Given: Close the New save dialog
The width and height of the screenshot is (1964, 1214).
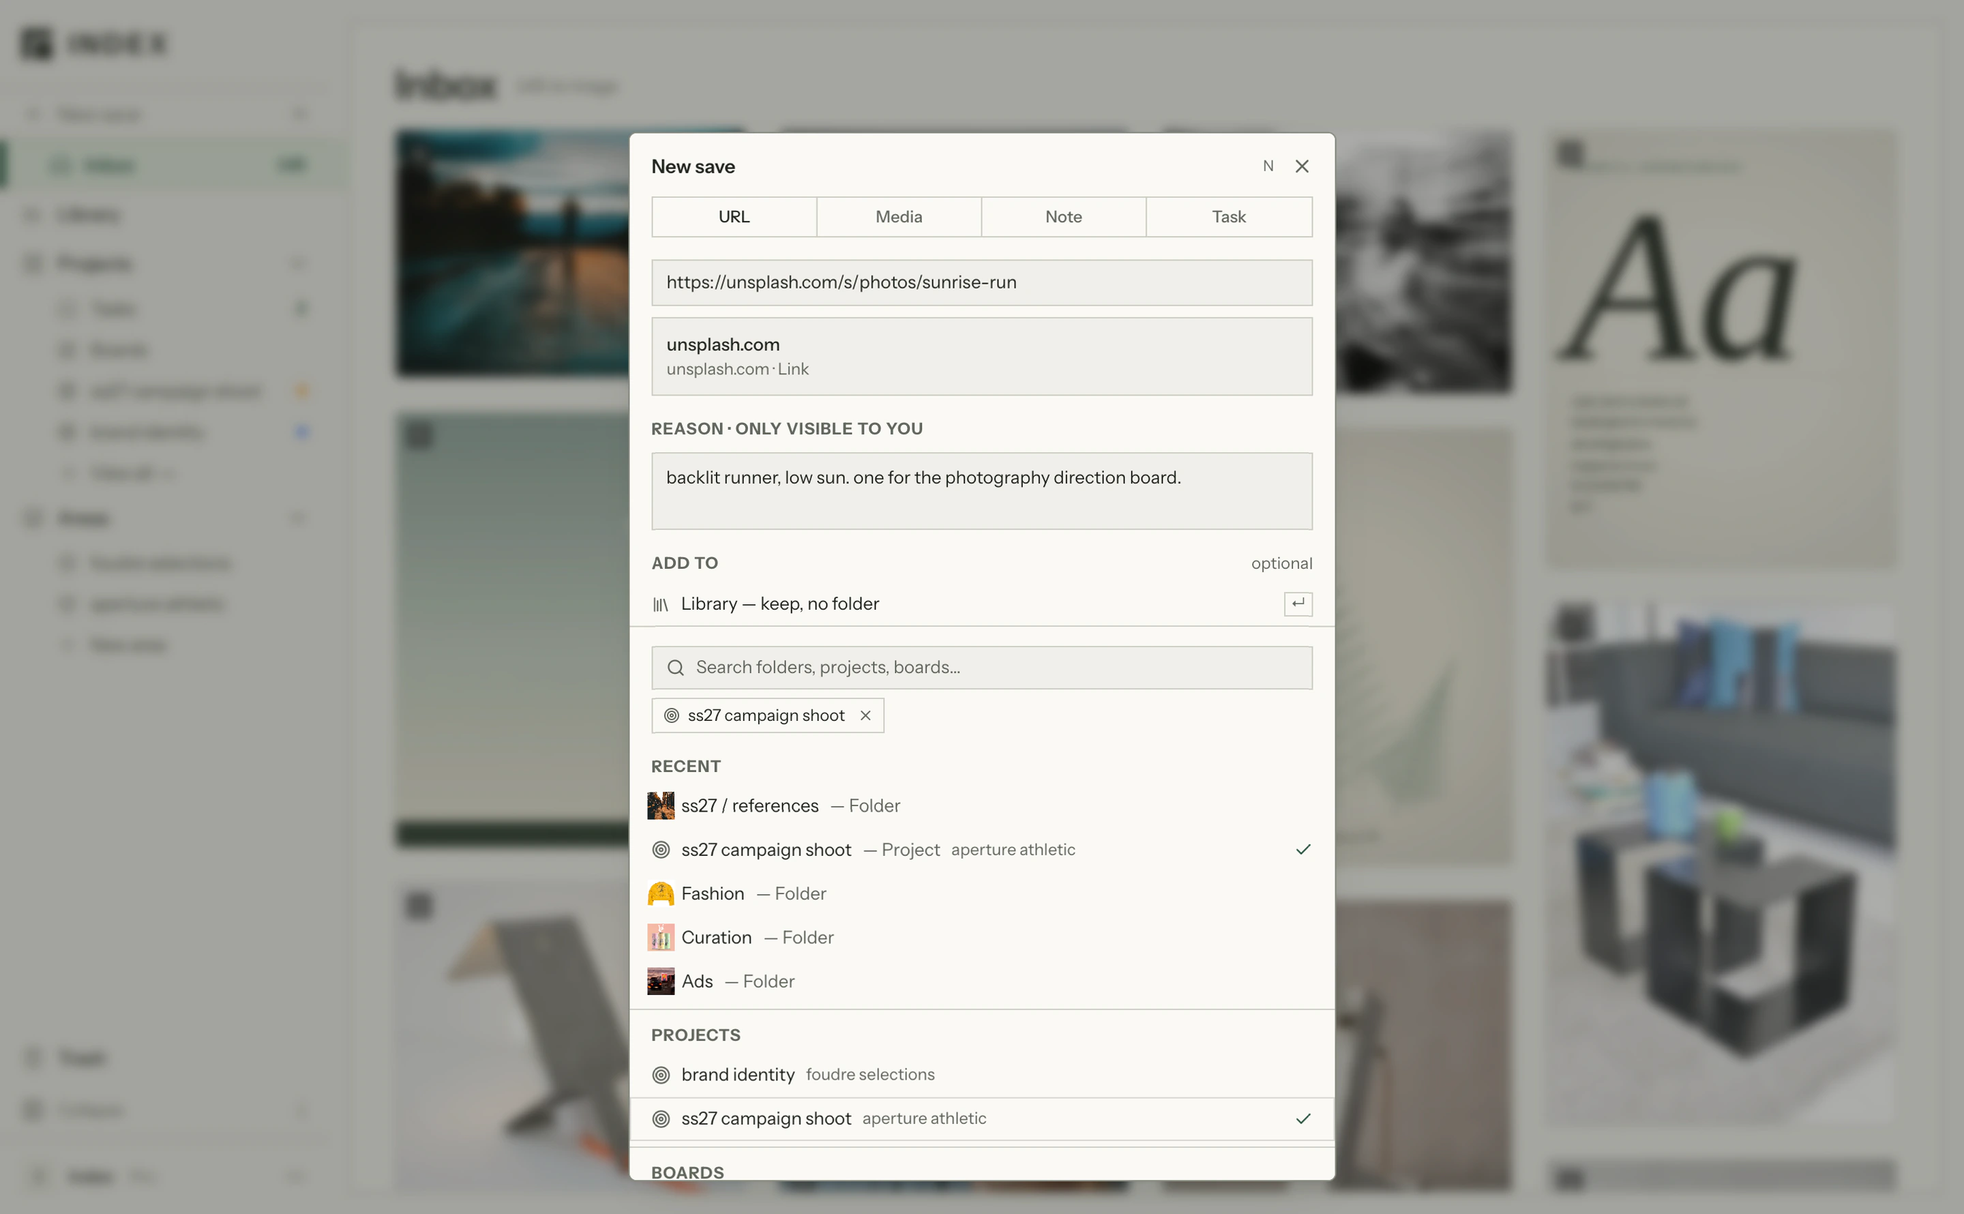Looking at the screenshot, I should coord(1302,166).
